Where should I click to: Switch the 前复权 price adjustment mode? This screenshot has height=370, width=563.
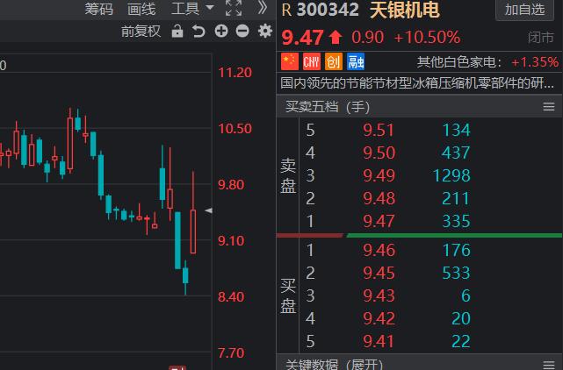141,32
